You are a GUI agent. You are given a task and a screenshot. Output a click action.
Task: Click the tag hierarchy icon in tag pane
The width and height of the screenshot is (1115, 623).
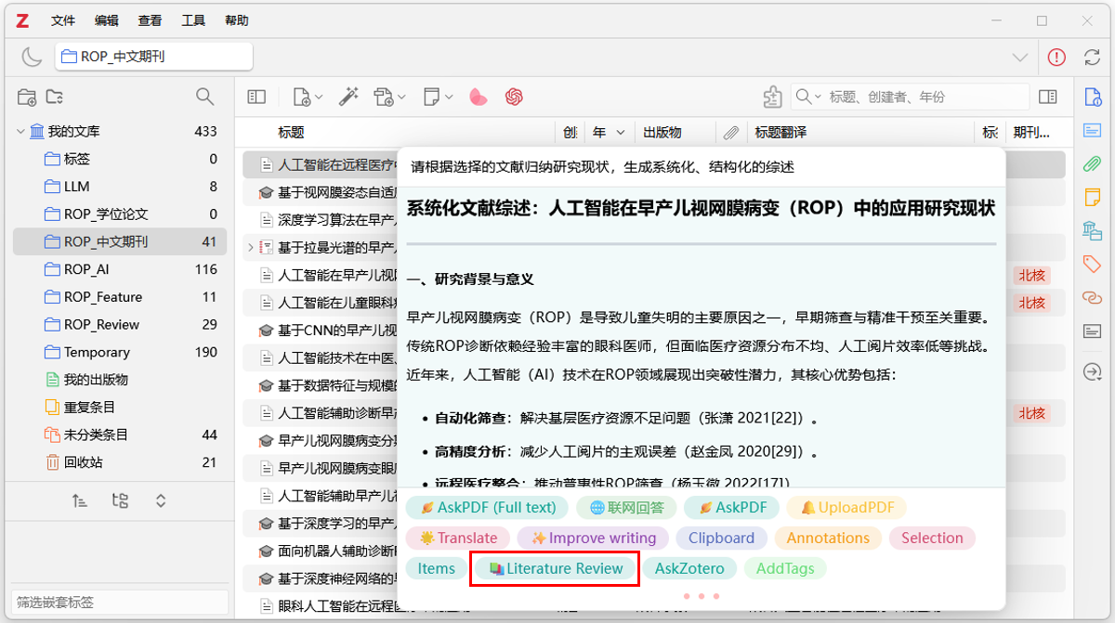(120, 500)
